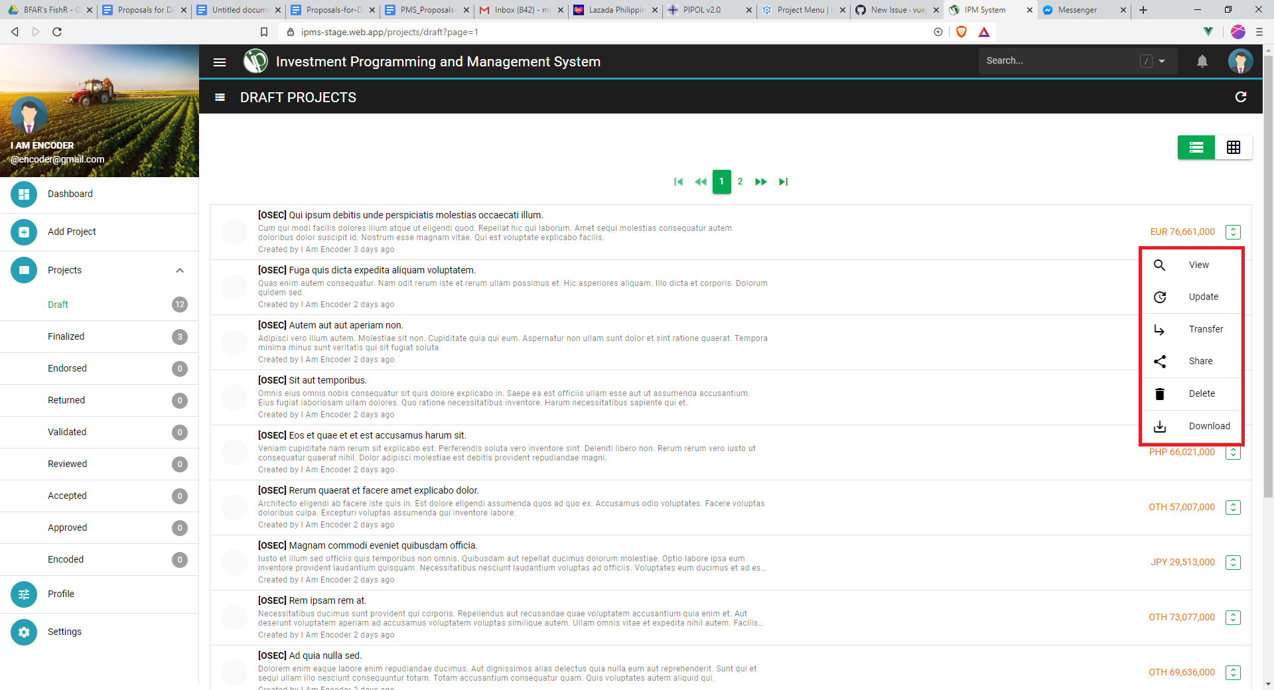The width and height of the screenshot is (1274, 690).
Task: Click the Add Project sidebar icon
Action: [24, 232]
